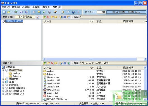Expand the SYSTEM (C:) drive node
148x106 pixels.
tap(3, 85)
